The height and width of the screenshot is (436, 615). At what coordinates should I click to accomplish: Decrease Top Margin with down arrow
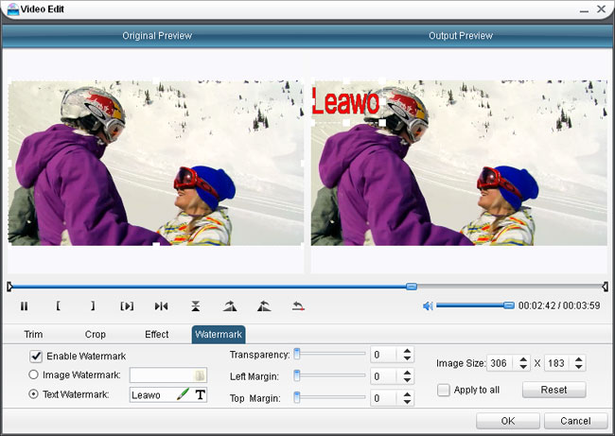tap(407, 402)
